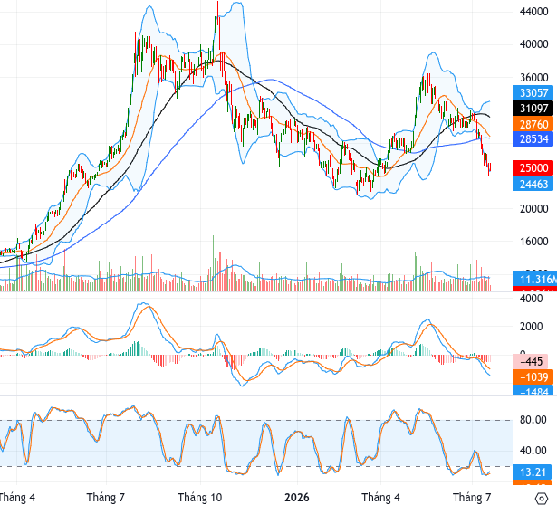This screenshot has width=557, height=505.
Task: Select the red 25000 current price label
Action: click(x=533, y=167)
